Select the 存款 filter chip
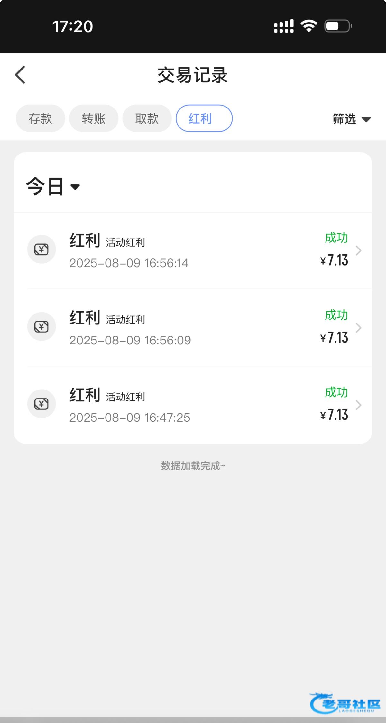 [x=41, y=118]
